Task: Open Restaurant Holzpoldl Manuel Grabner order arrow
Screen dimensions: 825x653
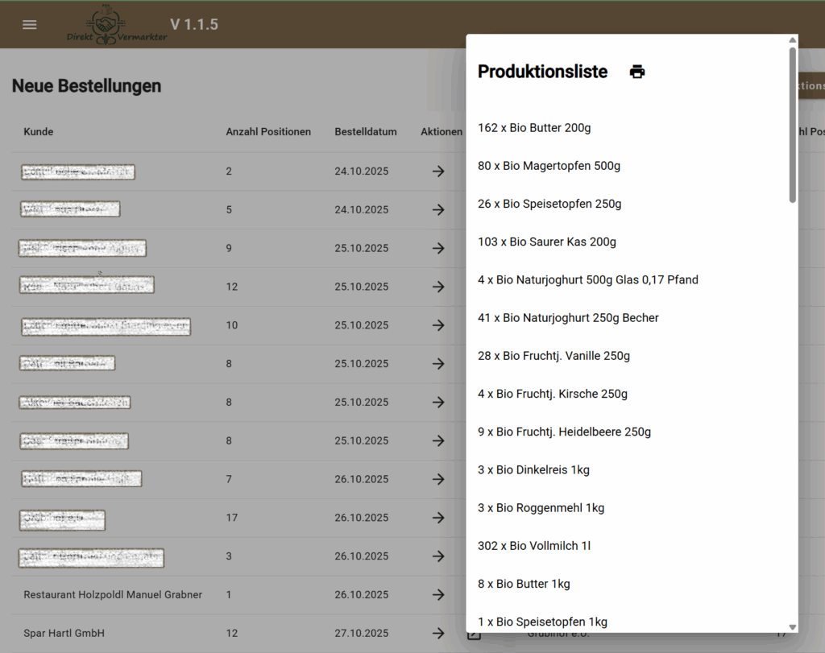Action: tap(438, 595)
